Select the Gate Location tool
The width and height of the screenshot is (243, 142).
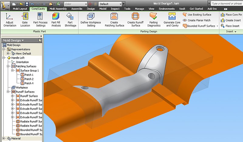click(x=25, y=20)
